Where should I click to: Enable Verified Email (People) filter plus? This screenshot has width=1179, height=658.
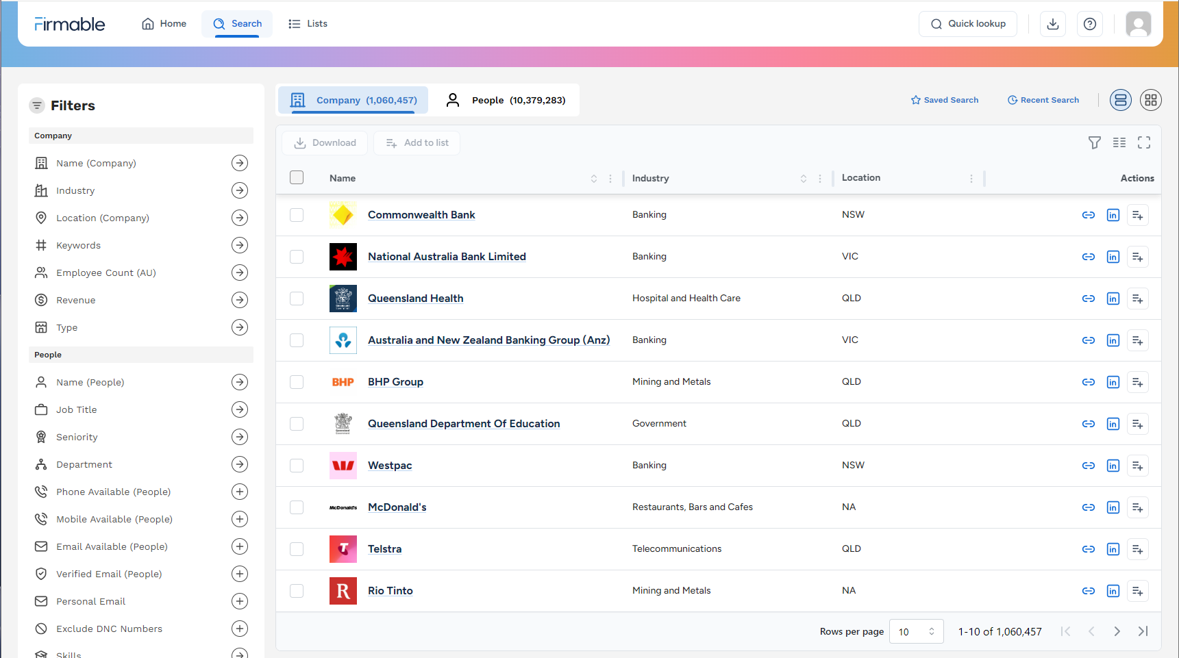click(240, 574)
